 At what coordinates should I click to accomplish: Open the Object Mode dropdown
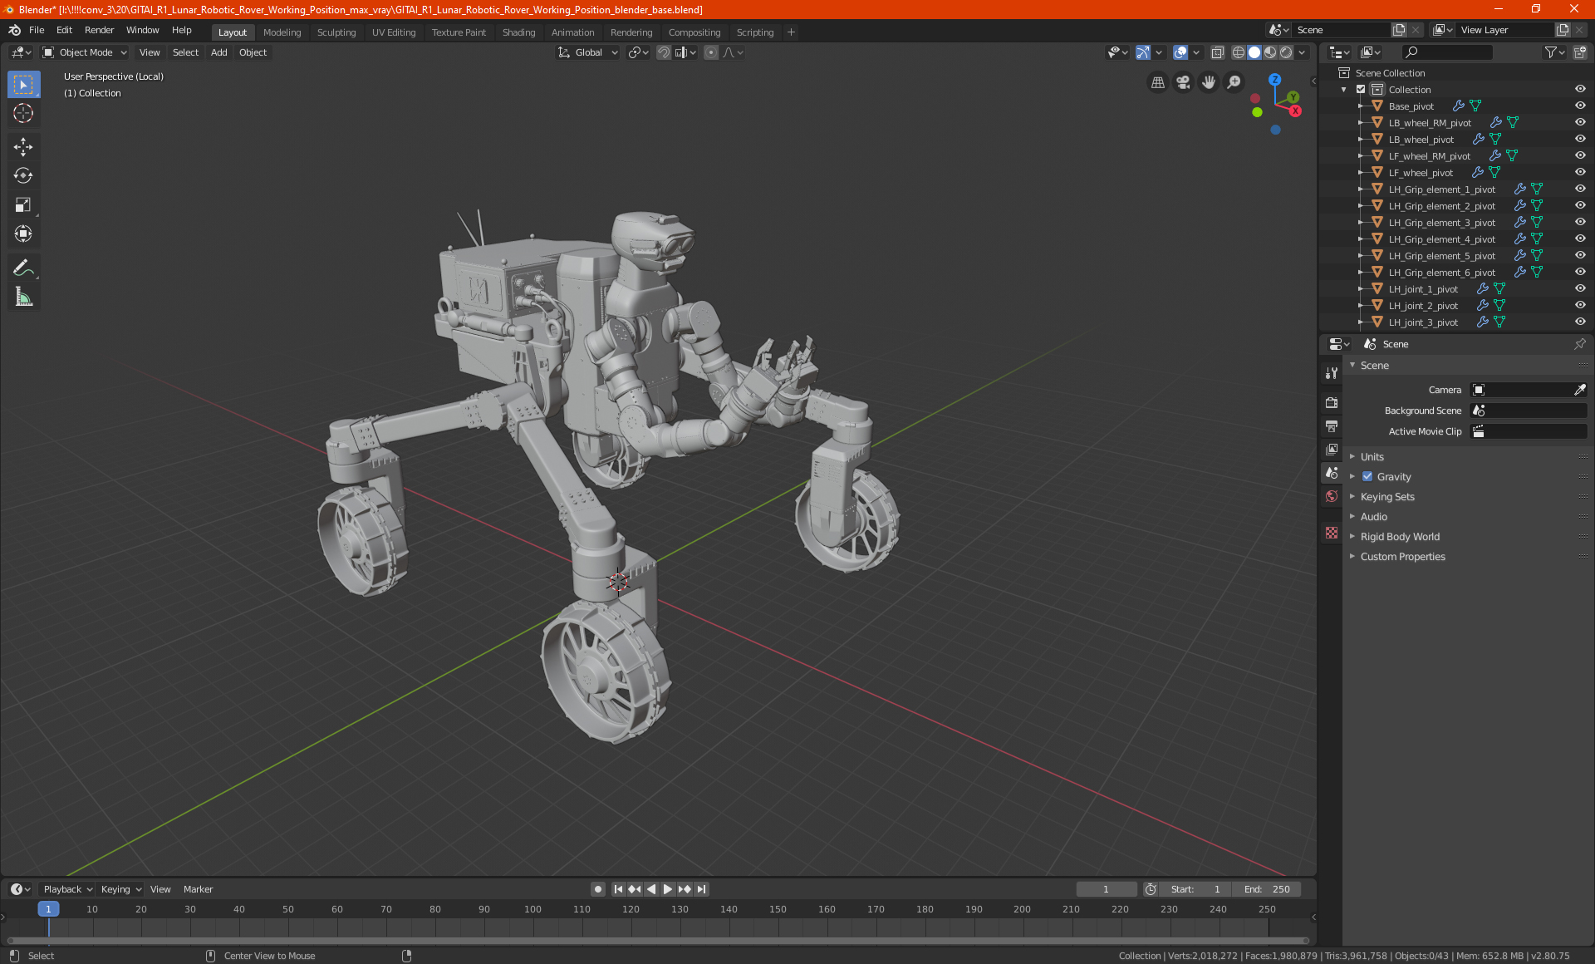click(x=85, y=52)
